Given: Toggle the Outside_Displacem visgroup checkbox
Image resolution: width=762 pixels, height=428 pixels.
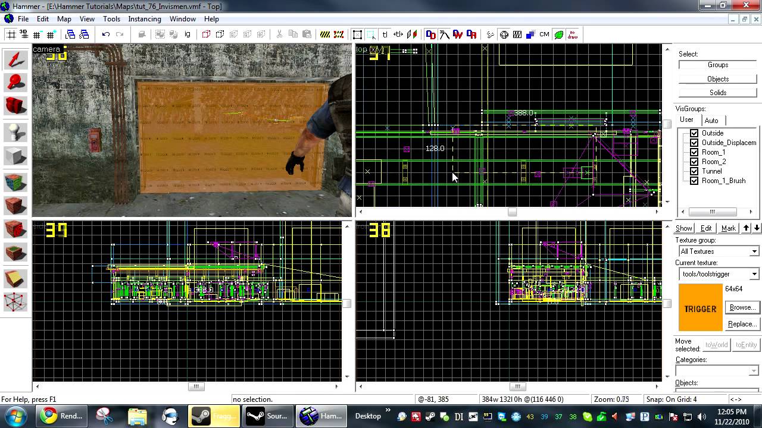Looking at the screenshot, I should (694, 143).
